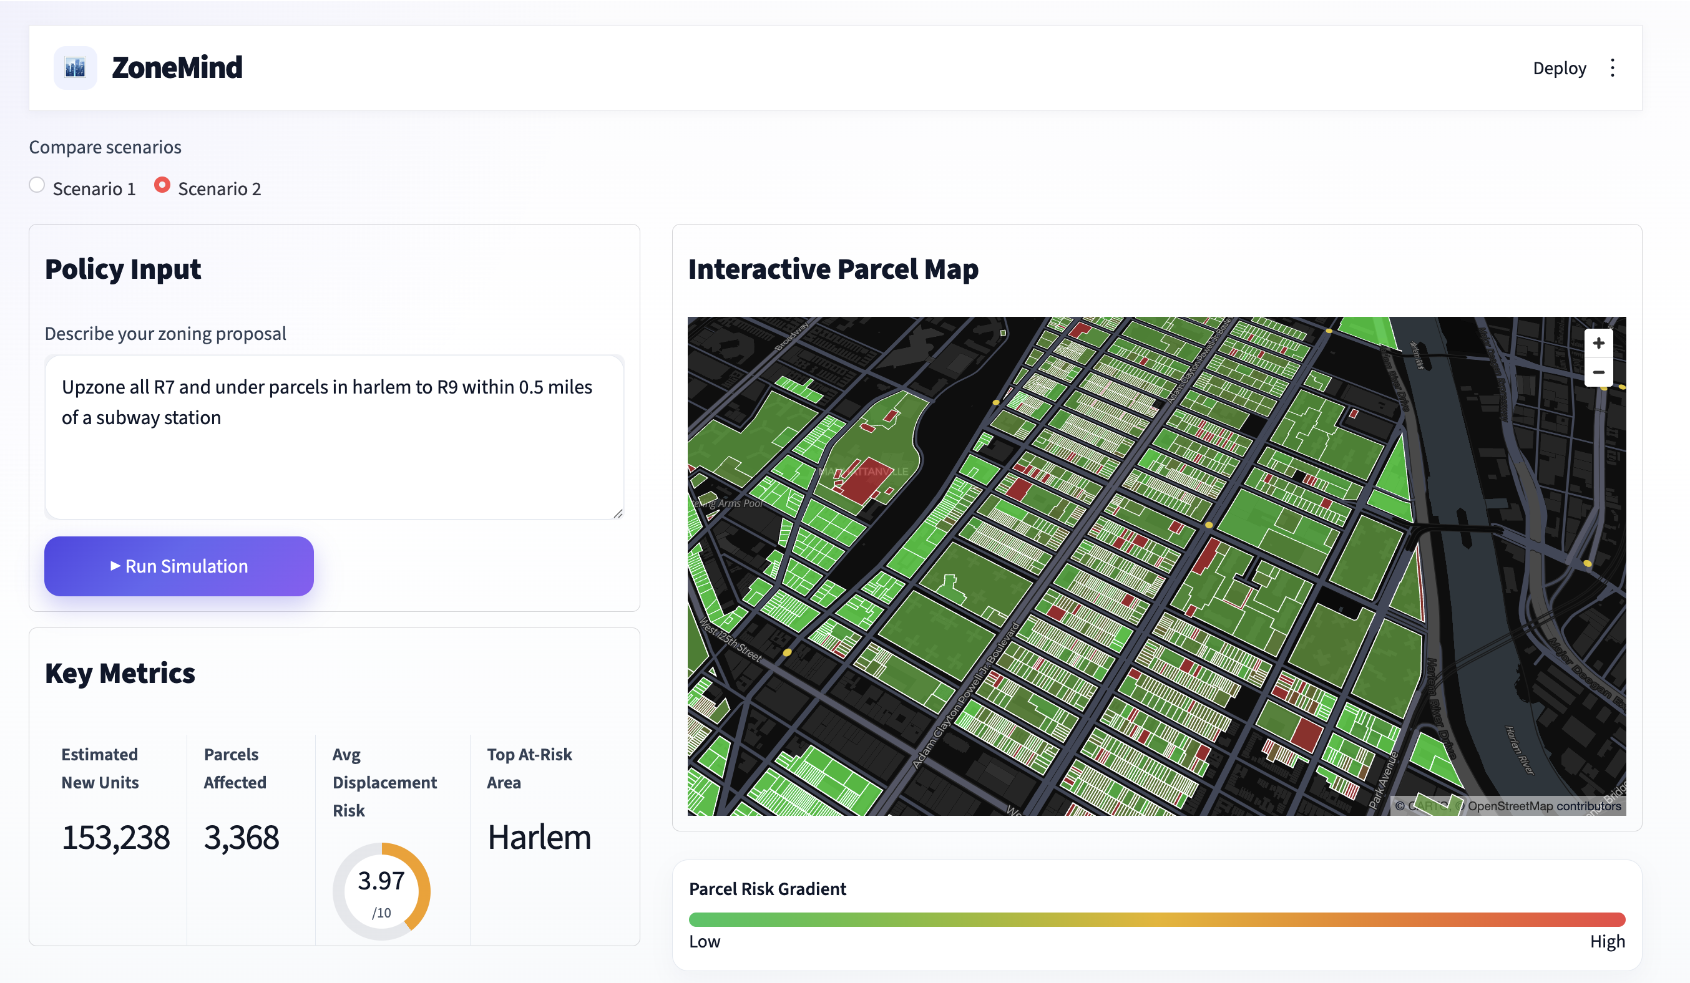Image resolution: width=1690 pixels, height=983 pixels.
Task: Click the ZoneMind bar chart logo icon
Action: (x=75, y=68)
